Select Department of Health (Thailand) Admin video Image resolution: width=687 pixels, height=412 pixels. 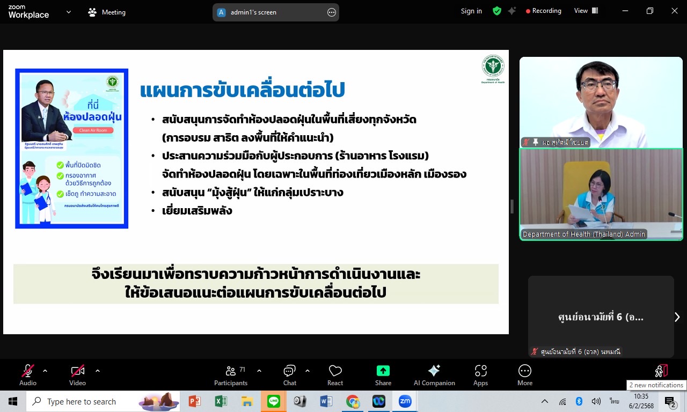point(601,194)
